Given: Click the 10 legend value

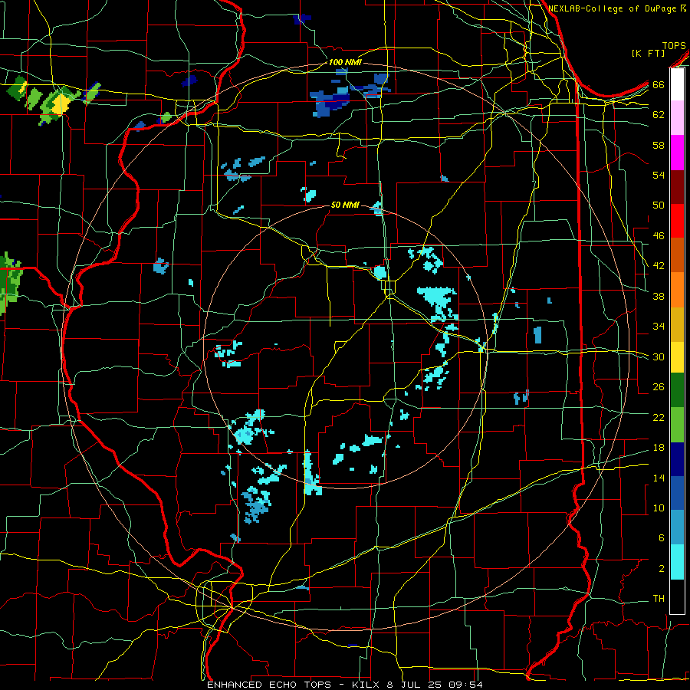Looking at the screenshot, I should (659, 508).
